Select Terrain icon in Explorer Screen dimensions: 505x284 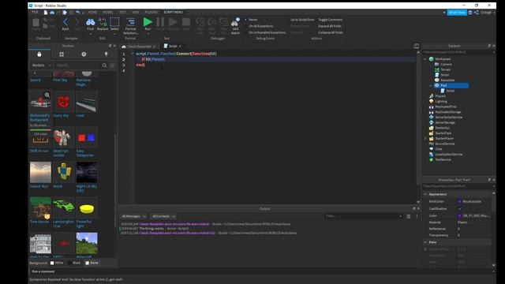(436, 69)
